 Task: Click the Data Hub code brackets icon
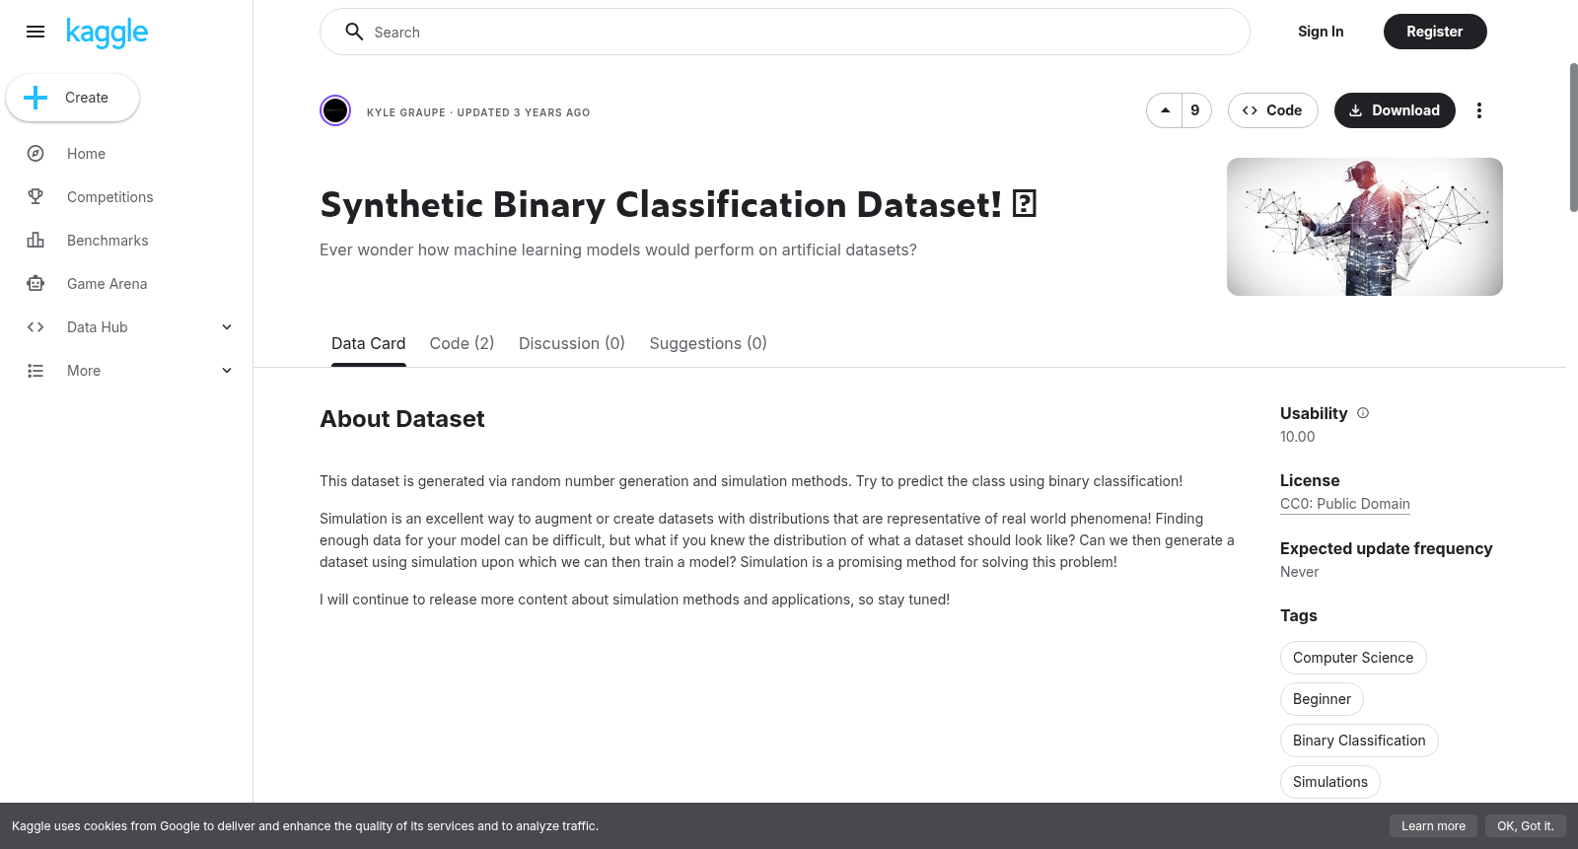[x=36, y=327]
